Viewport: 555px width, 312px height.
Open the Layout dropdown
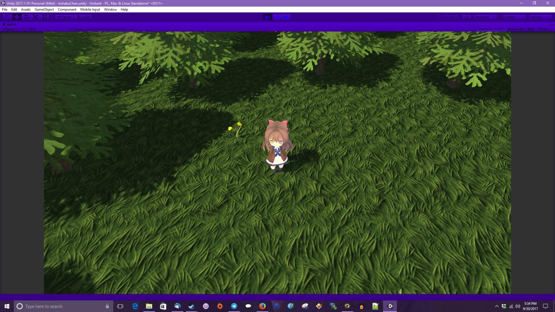[540, 17]
